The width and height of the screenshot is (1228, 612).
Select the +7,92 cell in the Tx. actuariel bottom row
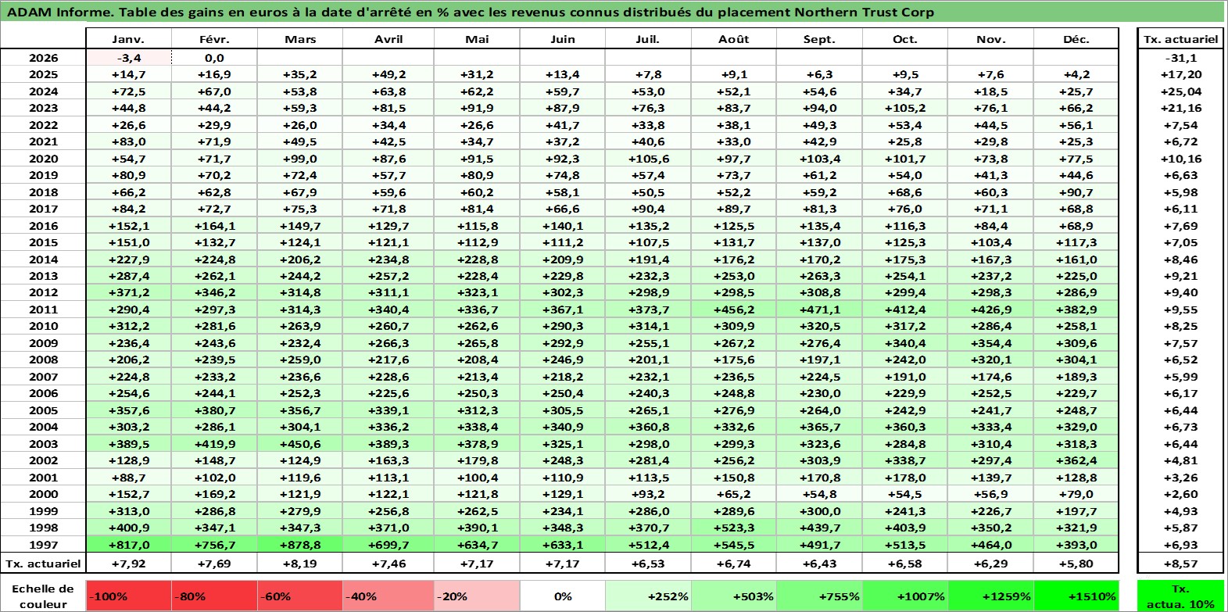point(128,563)
